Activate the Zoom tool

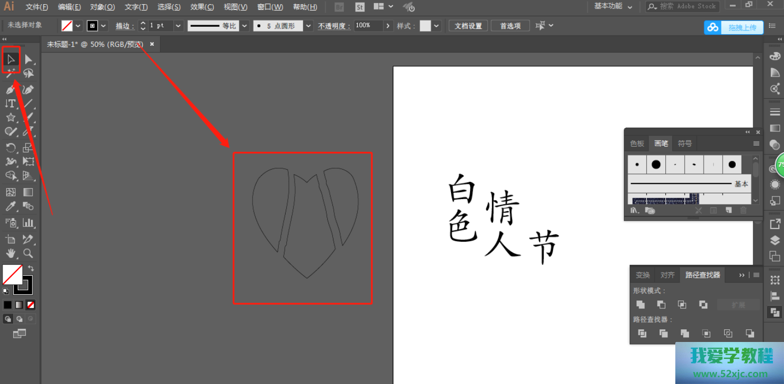click(28, 253)
